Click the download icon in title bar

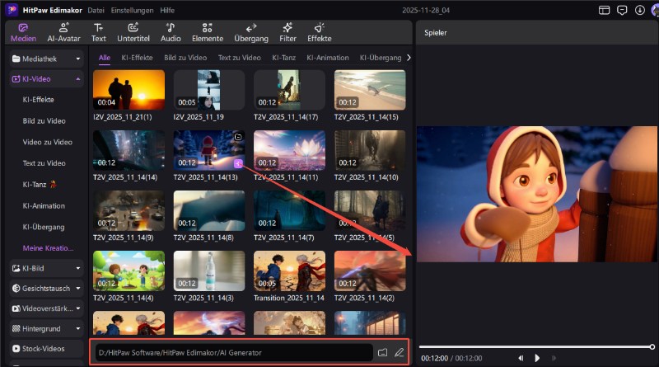point(640,10)
